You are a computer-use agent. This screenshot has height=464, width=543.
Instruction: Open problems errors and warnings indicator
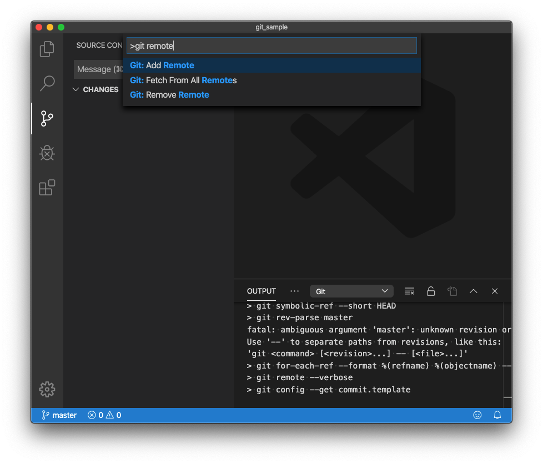coord(104,415)
